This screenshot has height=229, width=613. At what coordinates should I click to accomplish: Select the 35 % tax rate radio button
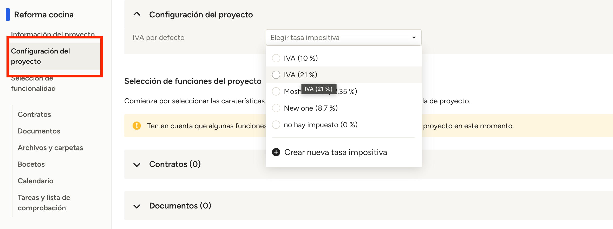[276, 91]
